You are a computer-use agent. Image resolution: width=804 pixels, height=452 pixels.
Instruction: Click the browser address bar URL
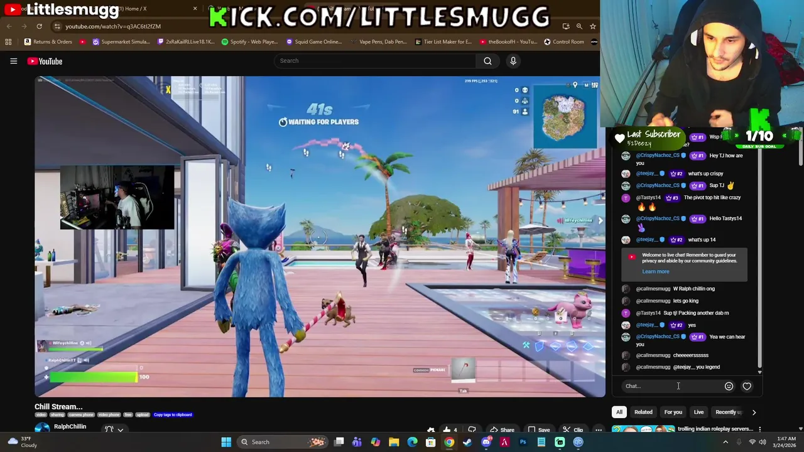click(x=113, y=26)
